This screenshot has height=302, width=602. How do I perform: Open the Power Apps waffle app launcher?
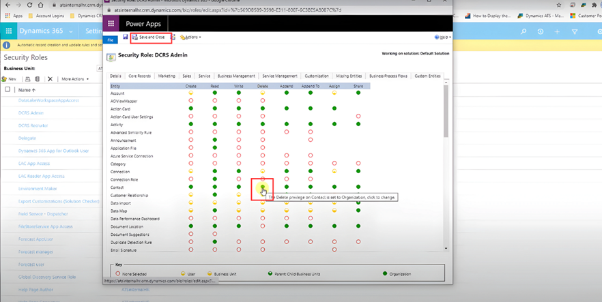(x=111, y=23)
